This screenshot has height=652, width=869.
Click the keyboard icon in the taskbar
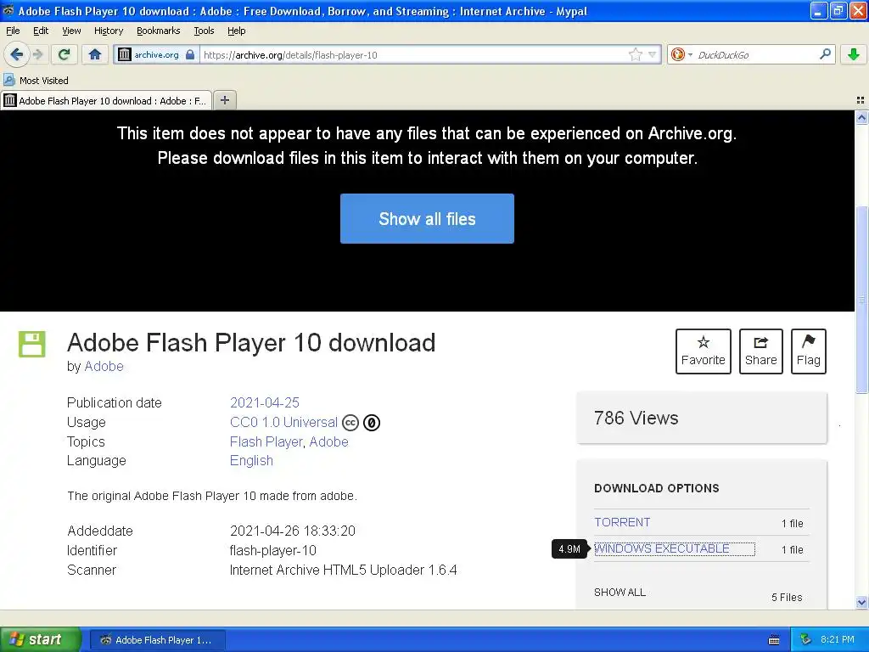[774, 640]
